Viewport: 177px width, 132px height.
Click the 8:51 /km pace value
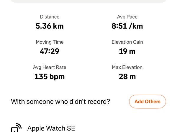coord(127,26)
